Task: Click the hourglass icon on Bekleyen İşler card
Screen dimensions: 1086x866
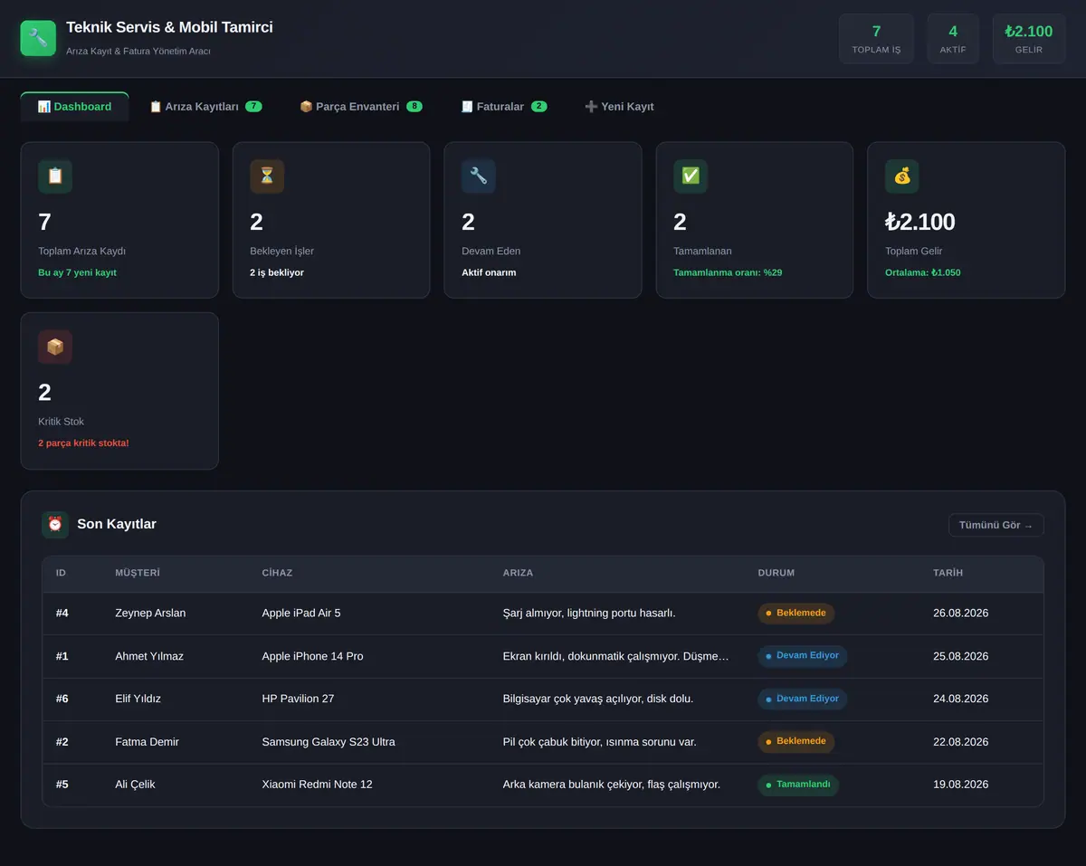Action: 267,176
